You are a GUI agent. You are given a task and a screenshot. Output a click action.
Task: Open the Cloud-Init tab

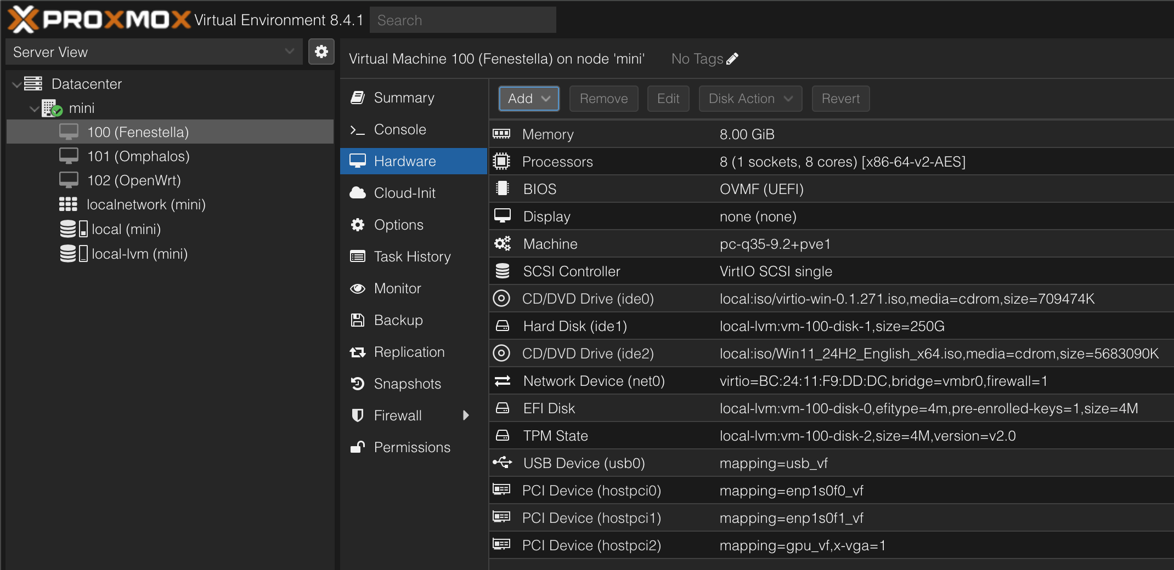click(x=414, y=193)
